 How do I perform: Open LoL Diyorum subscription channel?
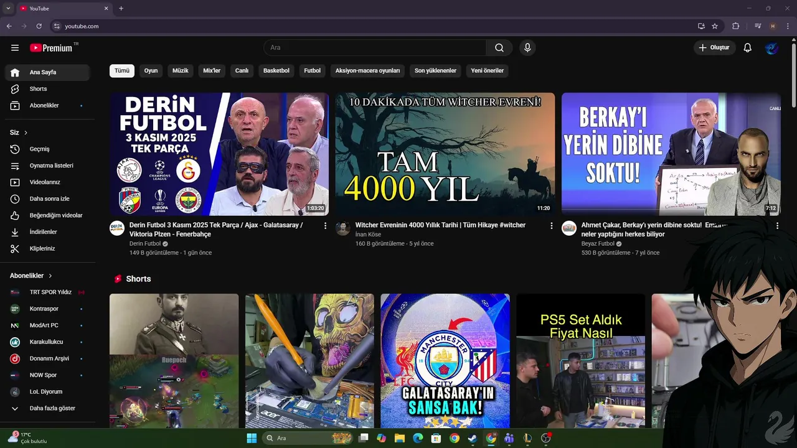point(47,392)
